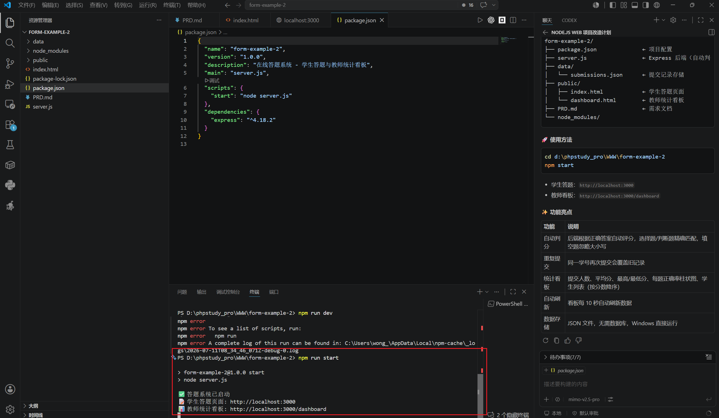Screen dimensions: 719x418
Task: Send the chat message with enter arrow
Action: tap(709, 399)
